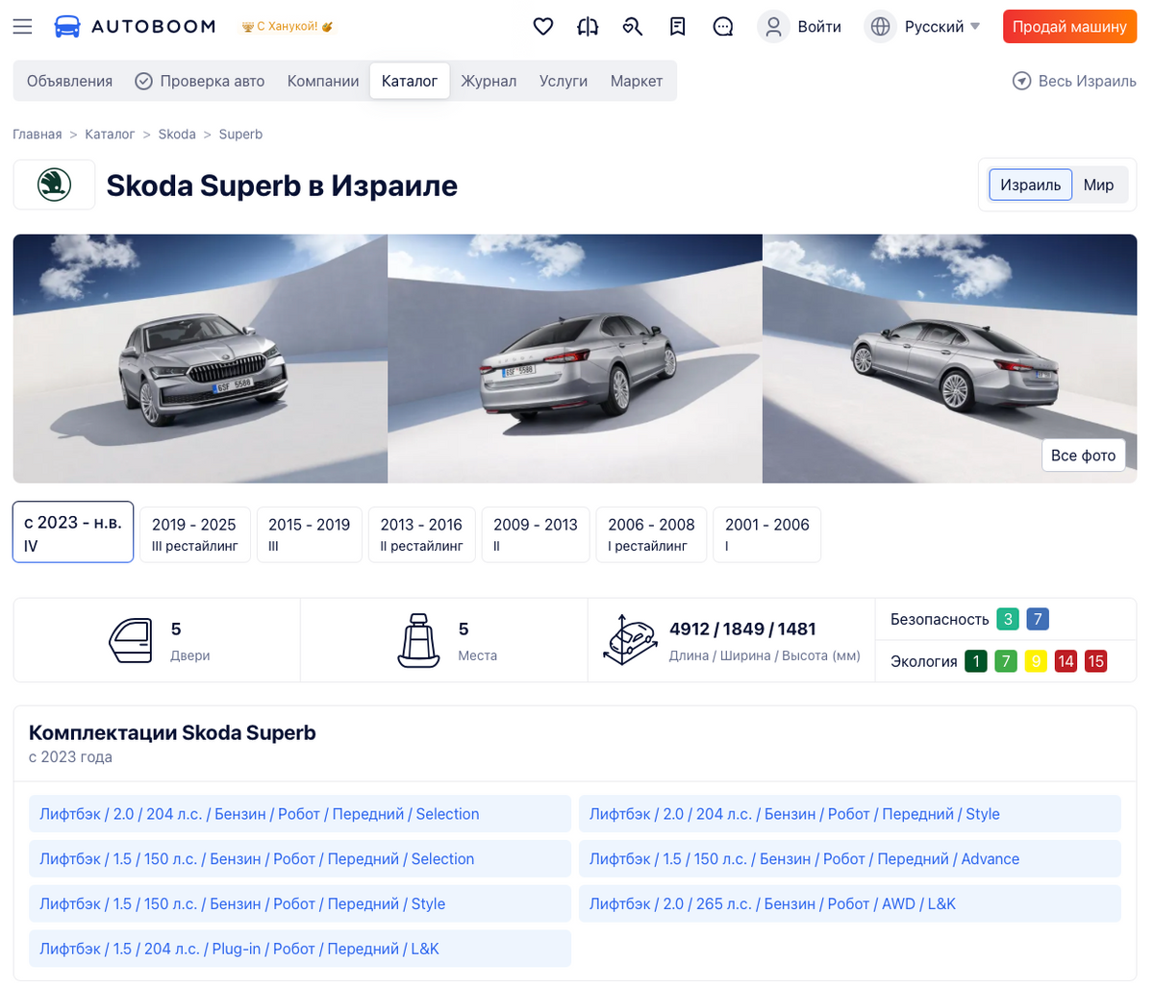Click the Autoboom car logo

click(67, 27)
